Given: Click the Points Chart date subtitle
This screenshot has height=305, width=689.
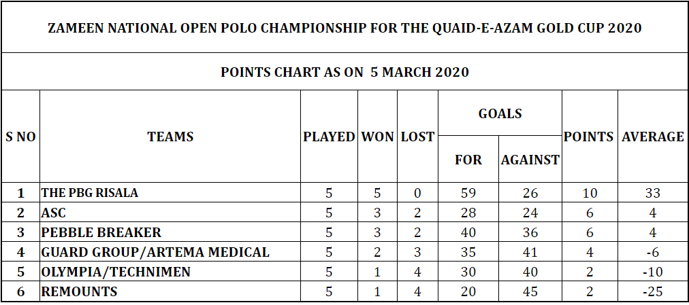Looking at the screenshot, I should (344, 72).
